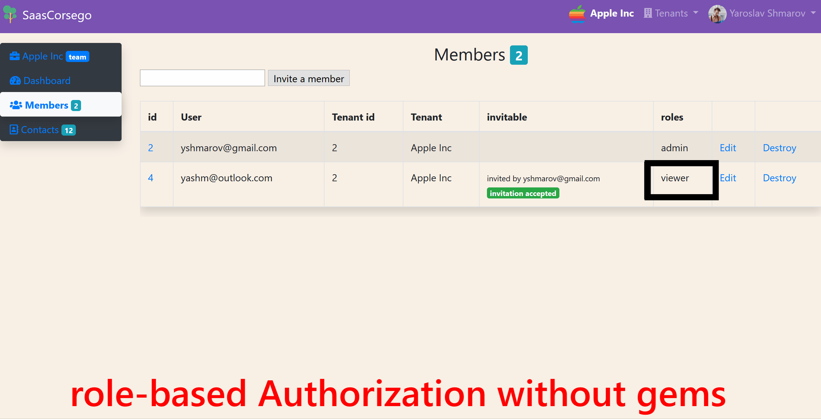
Task: Edit the yshmarov@gmail.com admin member
Action: pyautogui.click(x=728, y=148)
